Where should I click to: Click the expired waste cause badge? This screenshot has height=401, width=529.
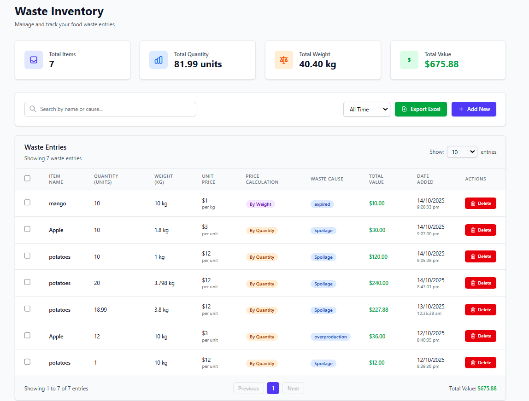coord(322,204)
